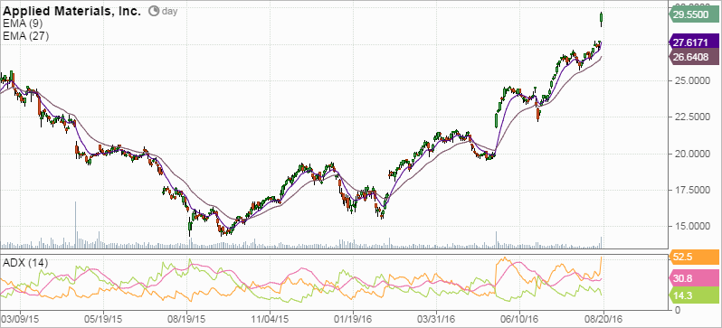This screenshot has height=328, width=722.
Task: Click the 29.5500 last price tag
Action: pos(693,14)
